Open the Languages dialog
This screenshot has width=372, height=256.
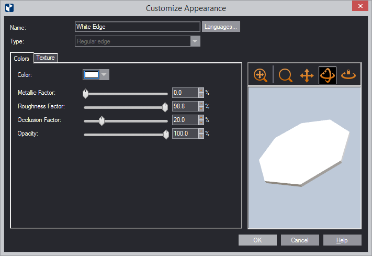[221, 27]
